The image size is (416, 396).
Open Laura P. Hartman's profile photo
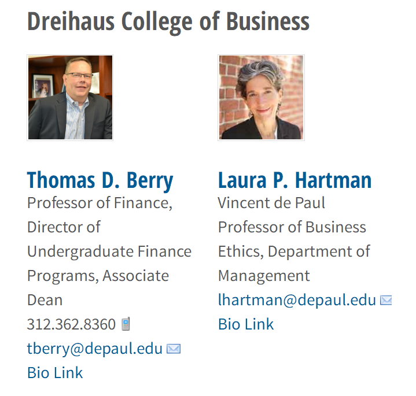pyautogui.click(x=261, y=98)
